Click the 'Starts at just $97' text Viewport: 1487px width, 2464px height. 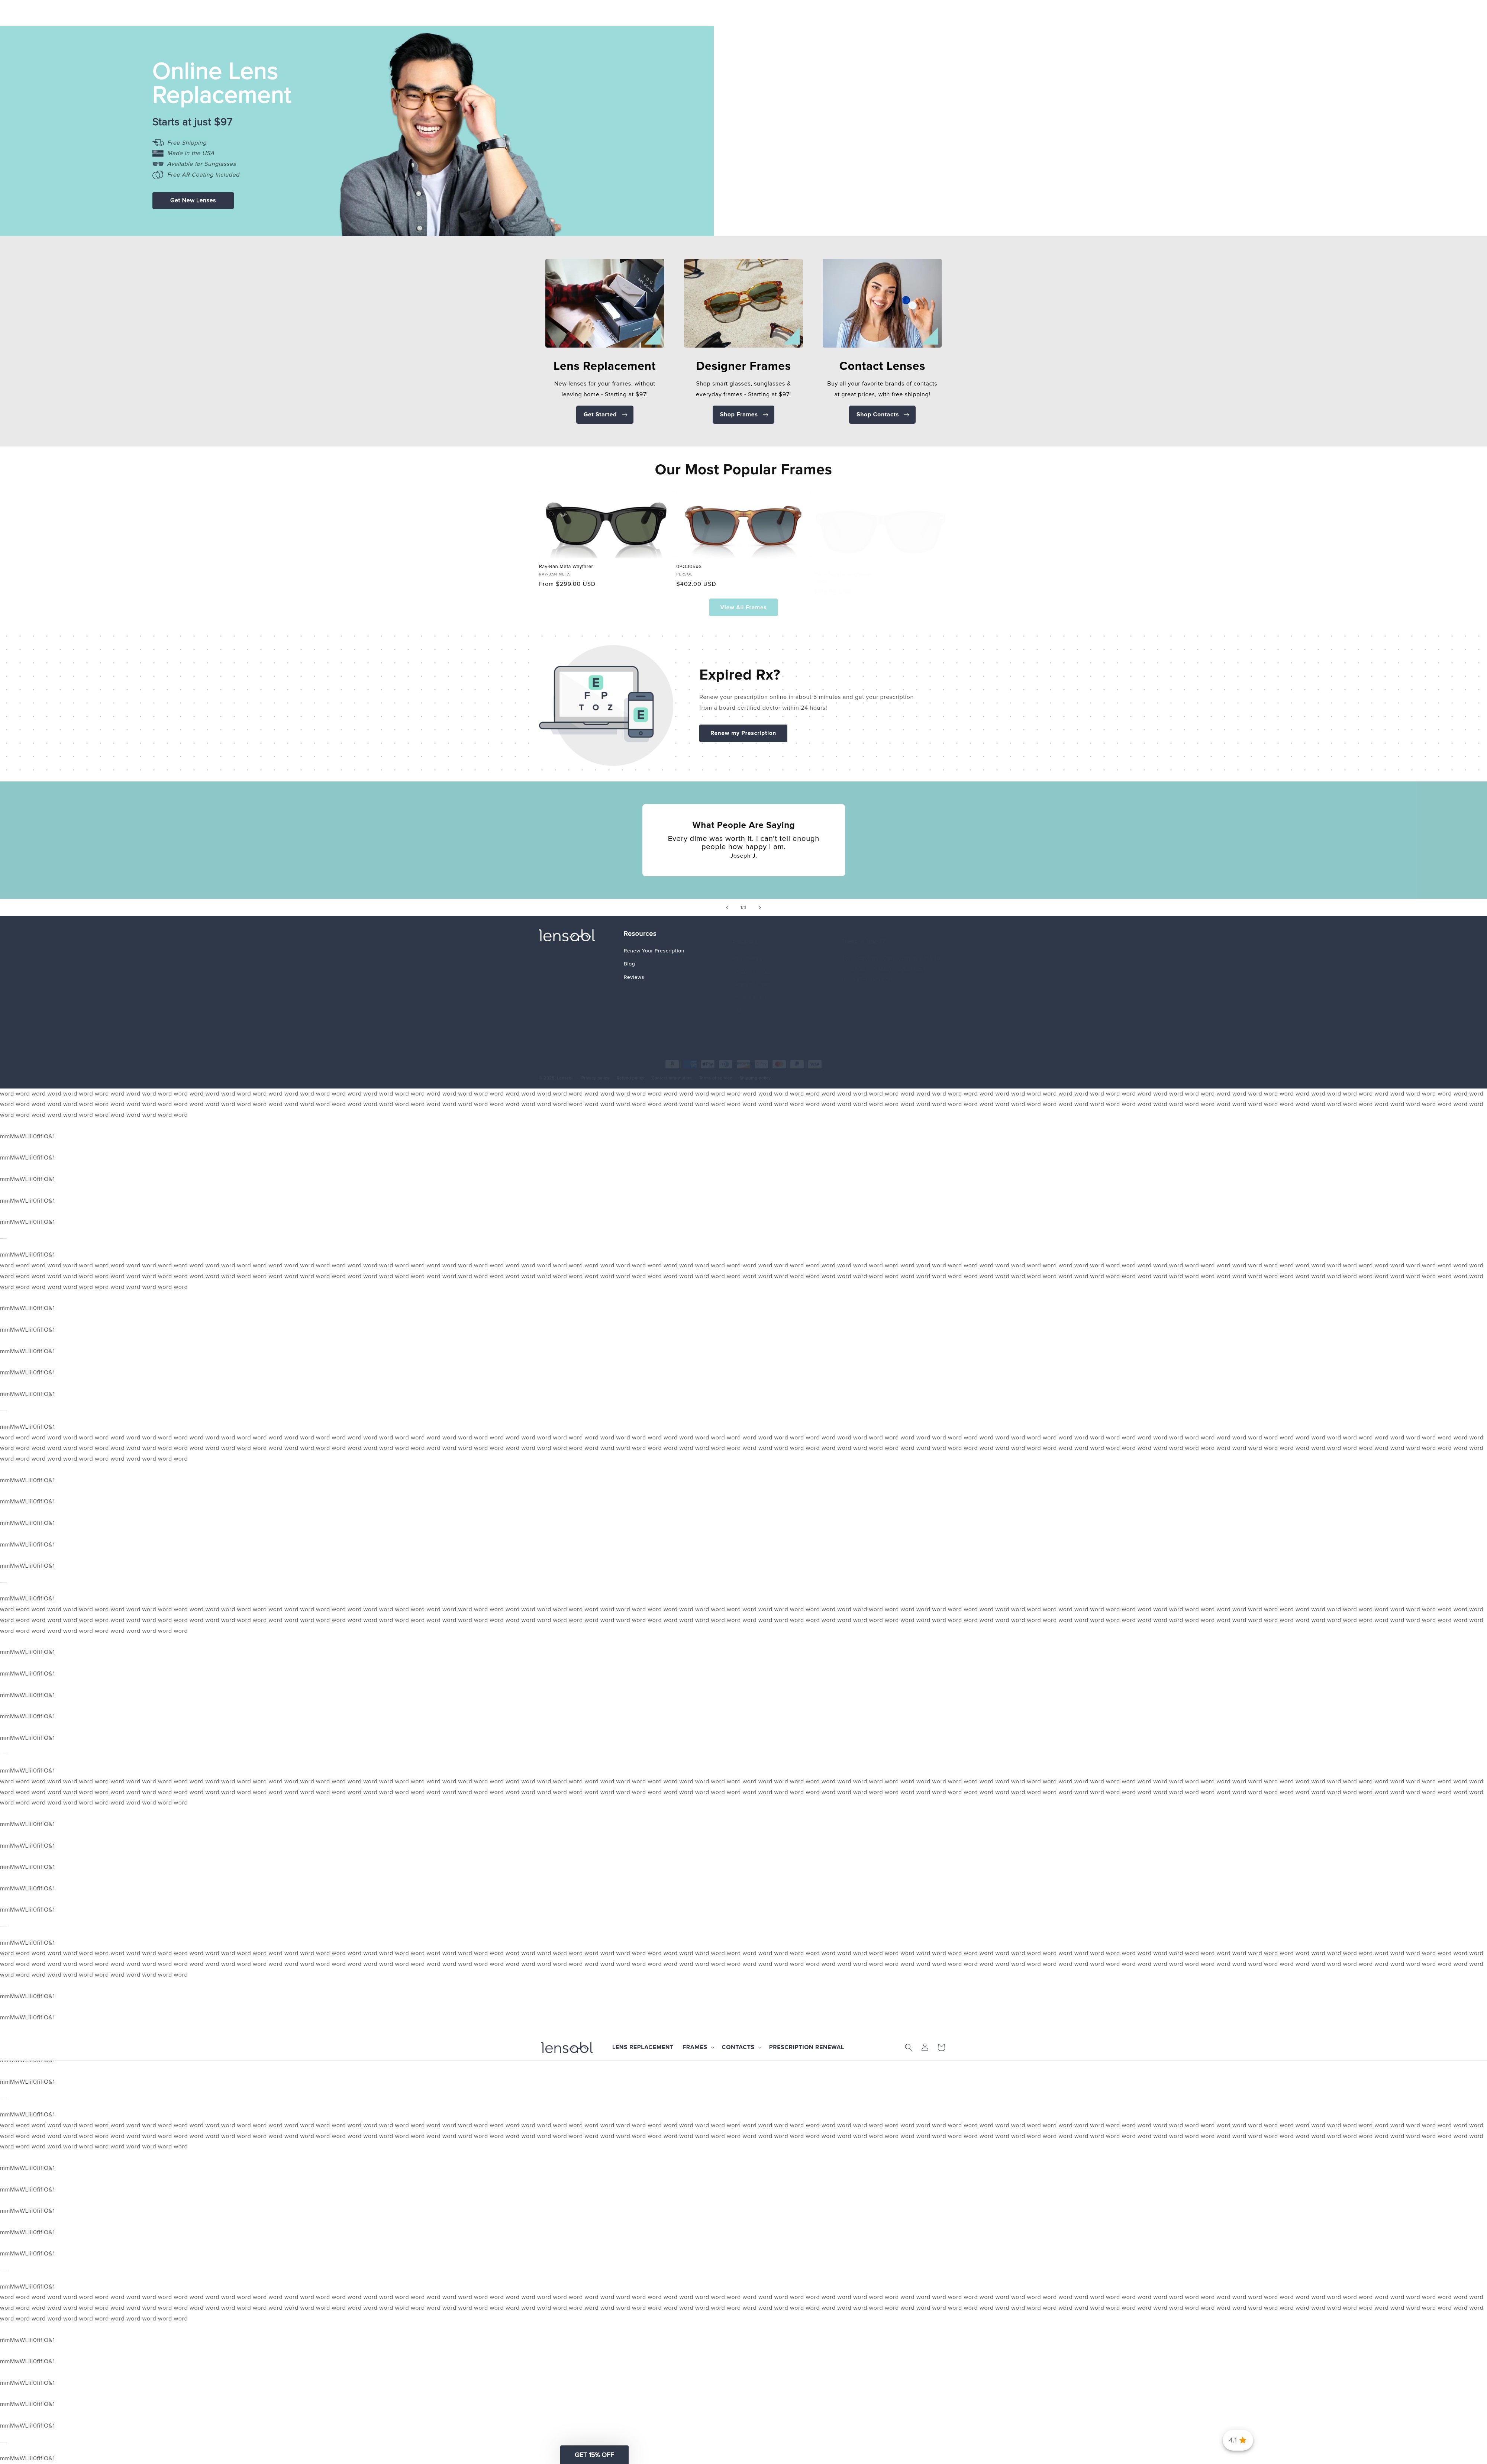pyautogui.click(x=192, y=122)
